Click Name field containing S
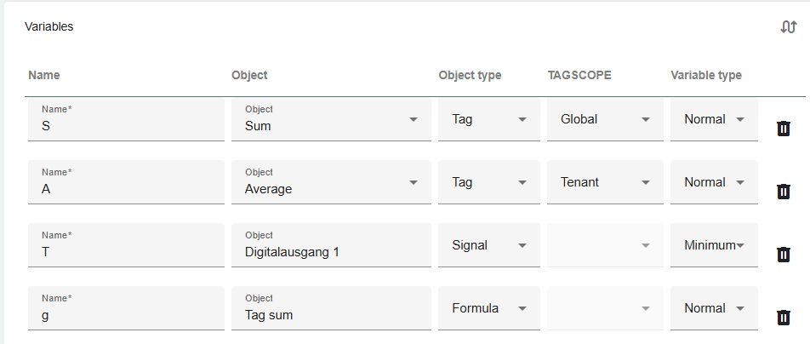 pos(126,126)
